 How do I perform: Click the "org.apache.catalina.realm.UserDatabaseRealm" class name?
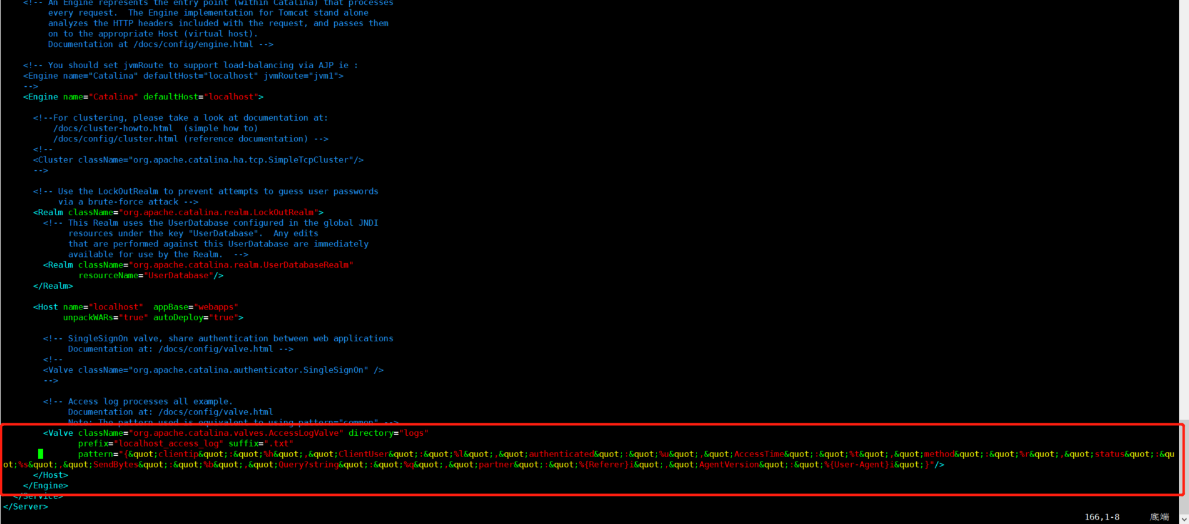click(241, 265)
